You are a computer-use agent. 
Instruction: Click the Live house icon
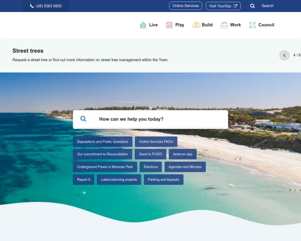click(x=143, y=25)
